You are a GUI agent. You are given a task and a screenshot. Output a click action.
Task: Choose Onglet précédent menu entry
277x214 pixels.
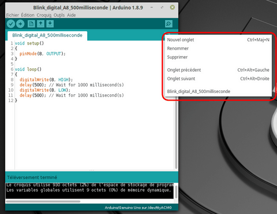point(218,70)
